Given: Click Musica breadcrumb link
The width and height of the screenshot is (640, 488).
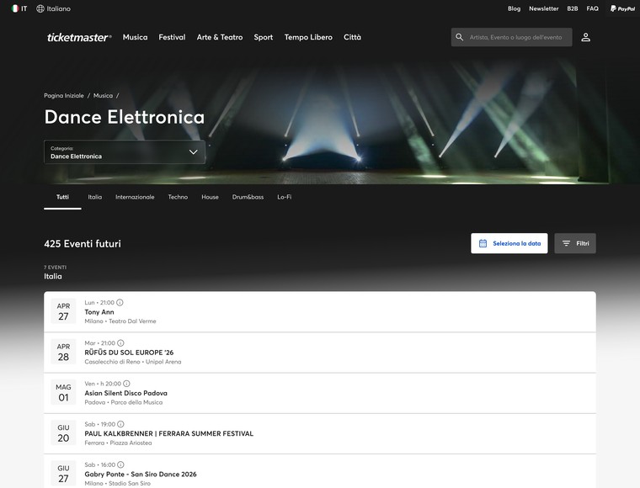Looking at the screenshot, I should coord(103,95).
